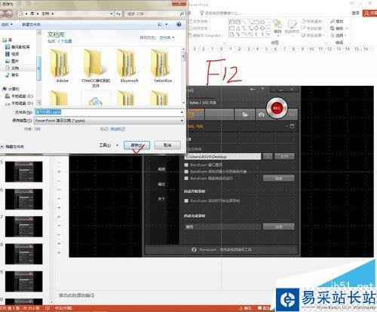Click 新建文件夹 new folder button

31,24
